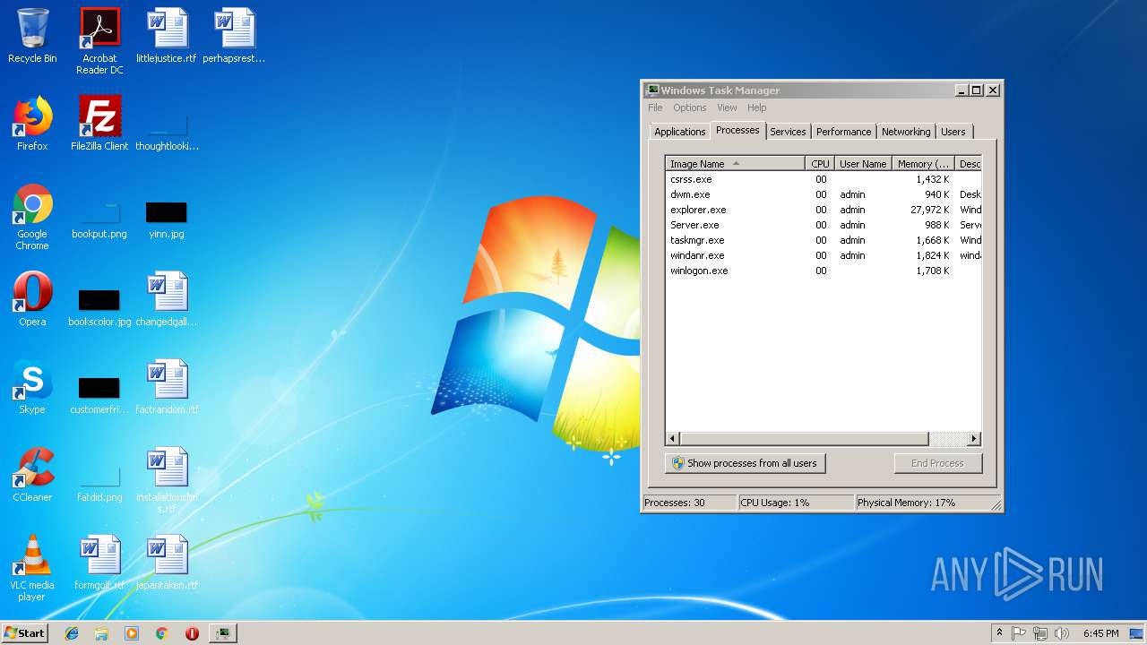This screenshot has height=645, width=1147.
Task: Select littlejustice.rtf document icon
Action: tap(167, 36)
